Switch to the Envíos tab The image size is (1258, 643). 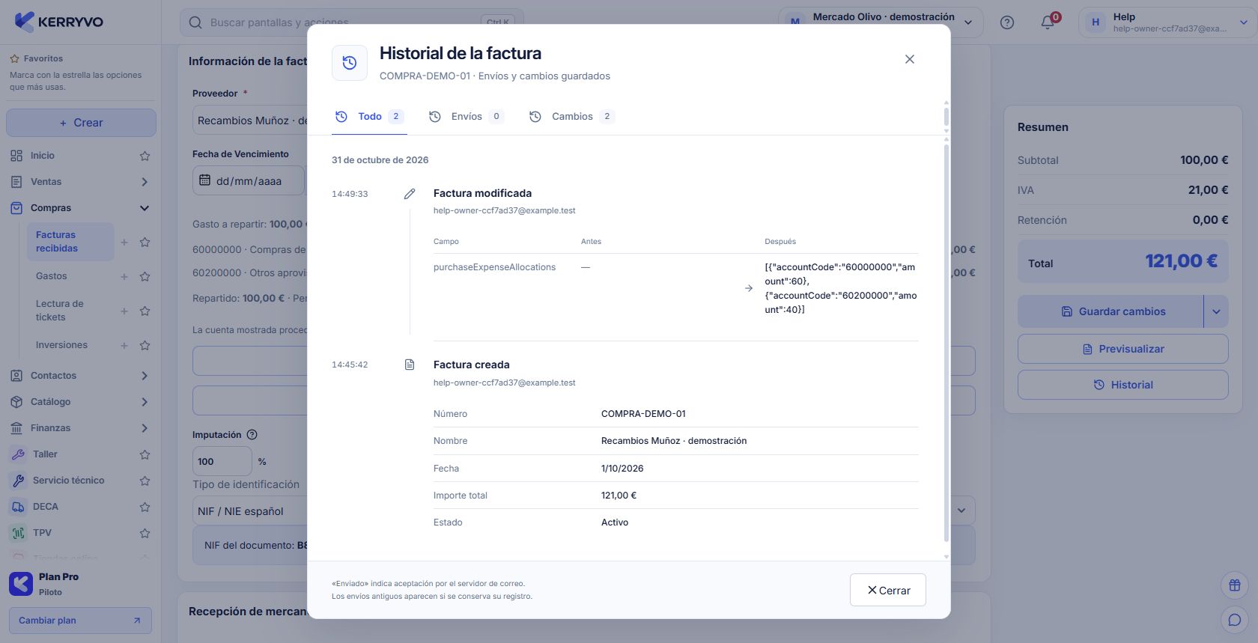click(467, 116)
